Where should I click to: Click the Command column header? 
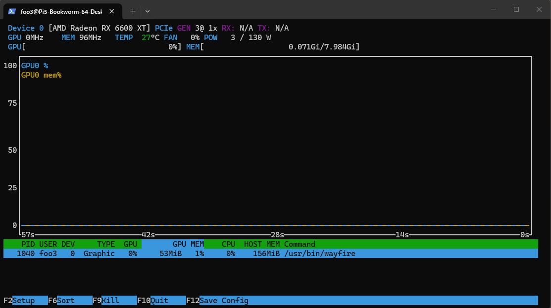tap(300, 244)
